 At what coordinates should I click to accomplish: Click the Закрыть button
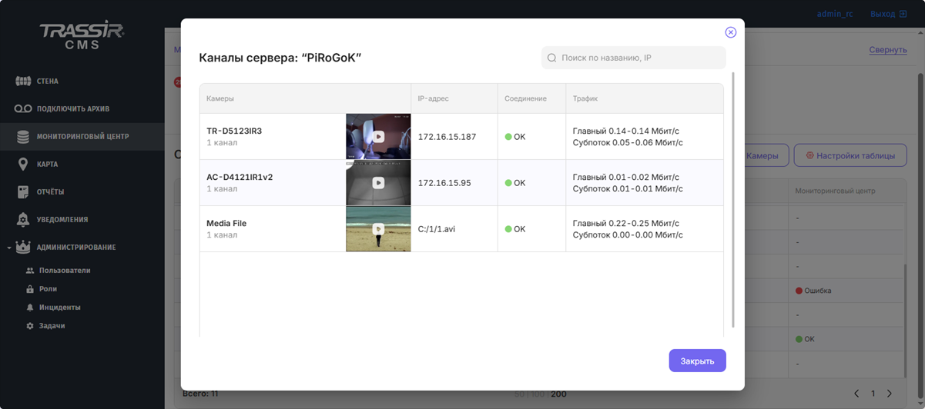[x=697, y=361]
